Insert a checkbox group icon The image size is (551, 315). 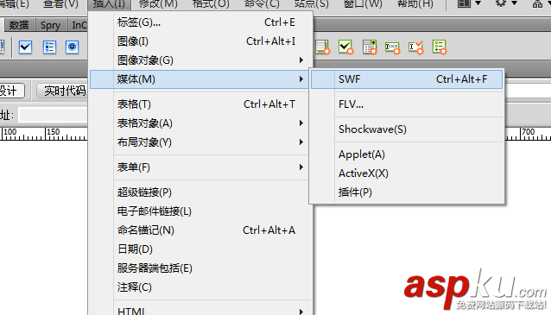(49, 47)
